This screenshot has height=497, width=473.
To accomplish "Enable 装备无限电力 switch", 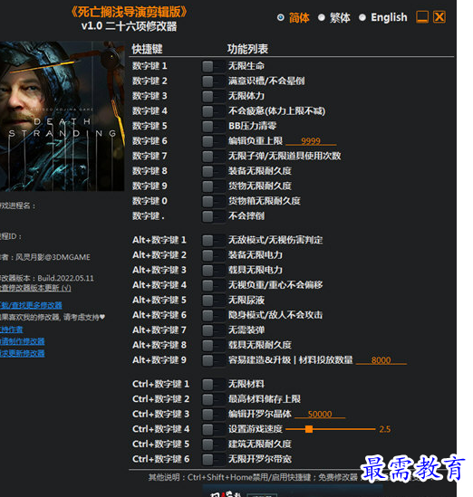I will pyautogui.click(x=213, y=255).
